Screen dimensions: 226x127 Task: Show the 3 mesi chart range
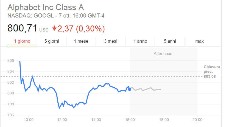(111, 41)
